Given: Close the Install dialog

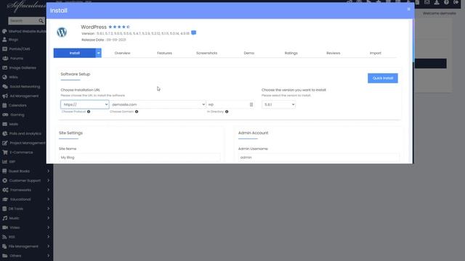Looking at the screenshot, I should [x=408, y=9].
